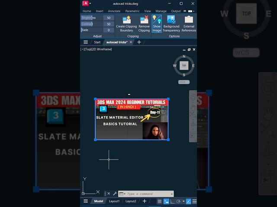Open the External References palette

(189, 24)
